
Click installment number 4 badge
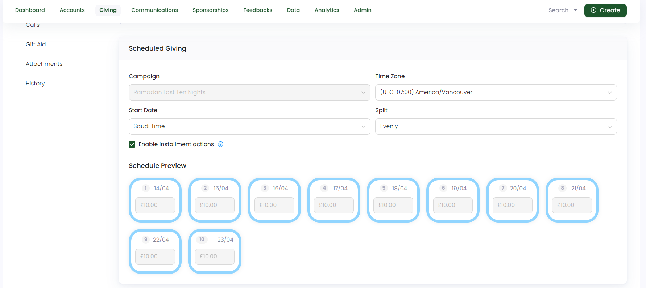point(324,188)
